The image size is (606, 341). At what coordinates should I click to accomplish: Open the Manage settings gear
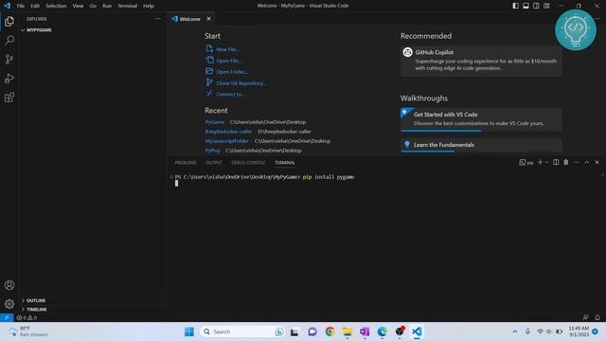tap(9, 304)
